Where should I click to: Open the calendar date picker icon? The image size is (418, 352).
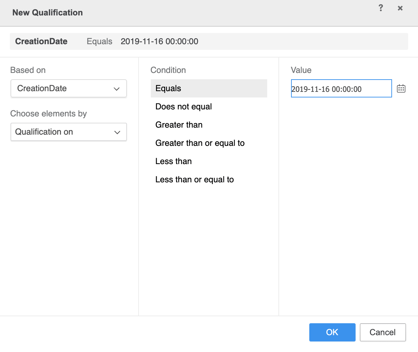(401, 89)
